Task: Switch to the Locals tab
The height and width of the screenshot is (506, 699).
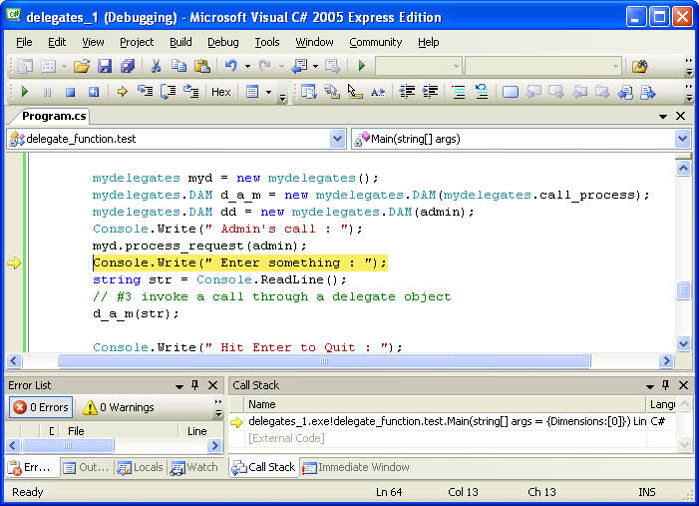Action: [140, 467]
